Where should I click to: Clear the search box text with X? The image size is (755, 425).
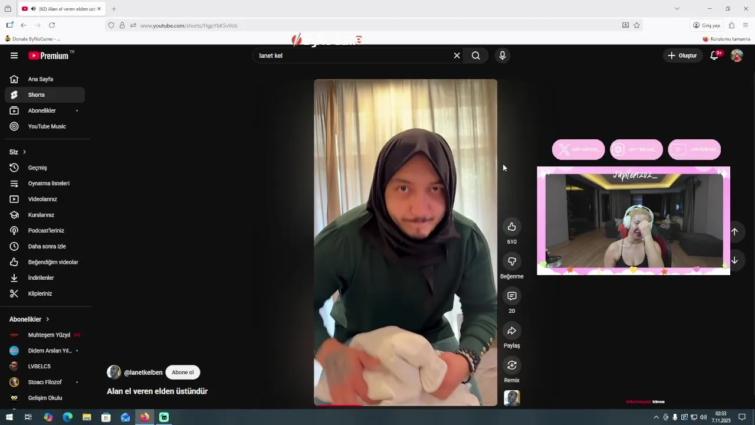(x=457, y=55)
